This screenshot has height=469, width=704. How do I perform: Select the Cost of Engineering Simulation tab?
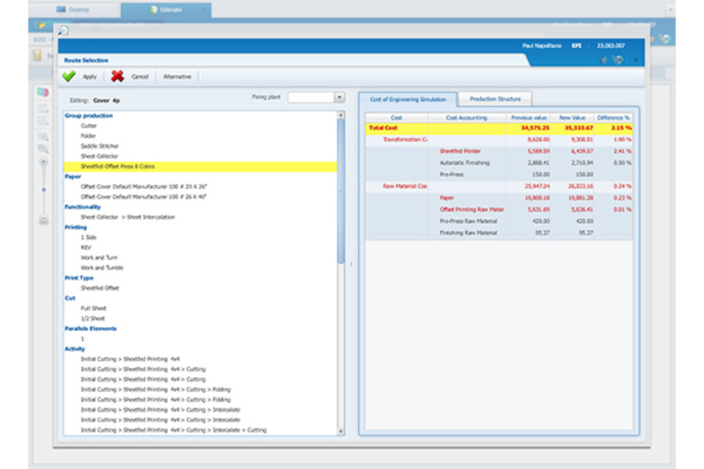click(x=408, y=99)
